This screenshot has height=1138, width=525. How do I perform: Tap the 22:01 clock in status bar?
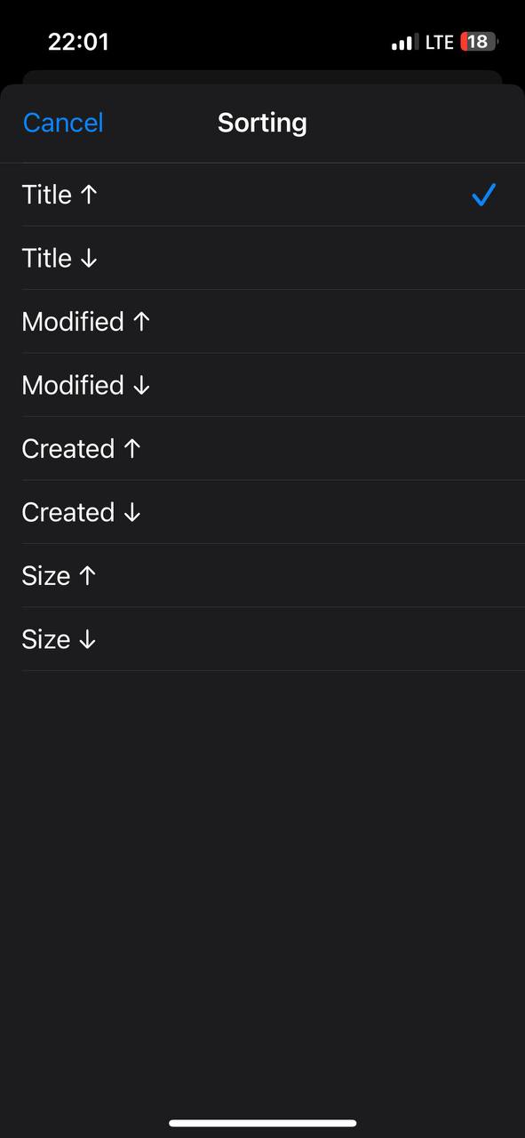78,42
